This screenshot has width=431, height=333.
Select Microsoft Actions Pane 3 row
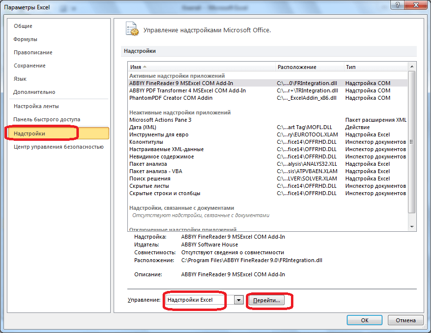[268, 120]
